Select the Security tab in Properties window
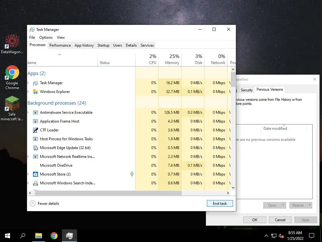The image size is (322, 242). pos(247,90)
